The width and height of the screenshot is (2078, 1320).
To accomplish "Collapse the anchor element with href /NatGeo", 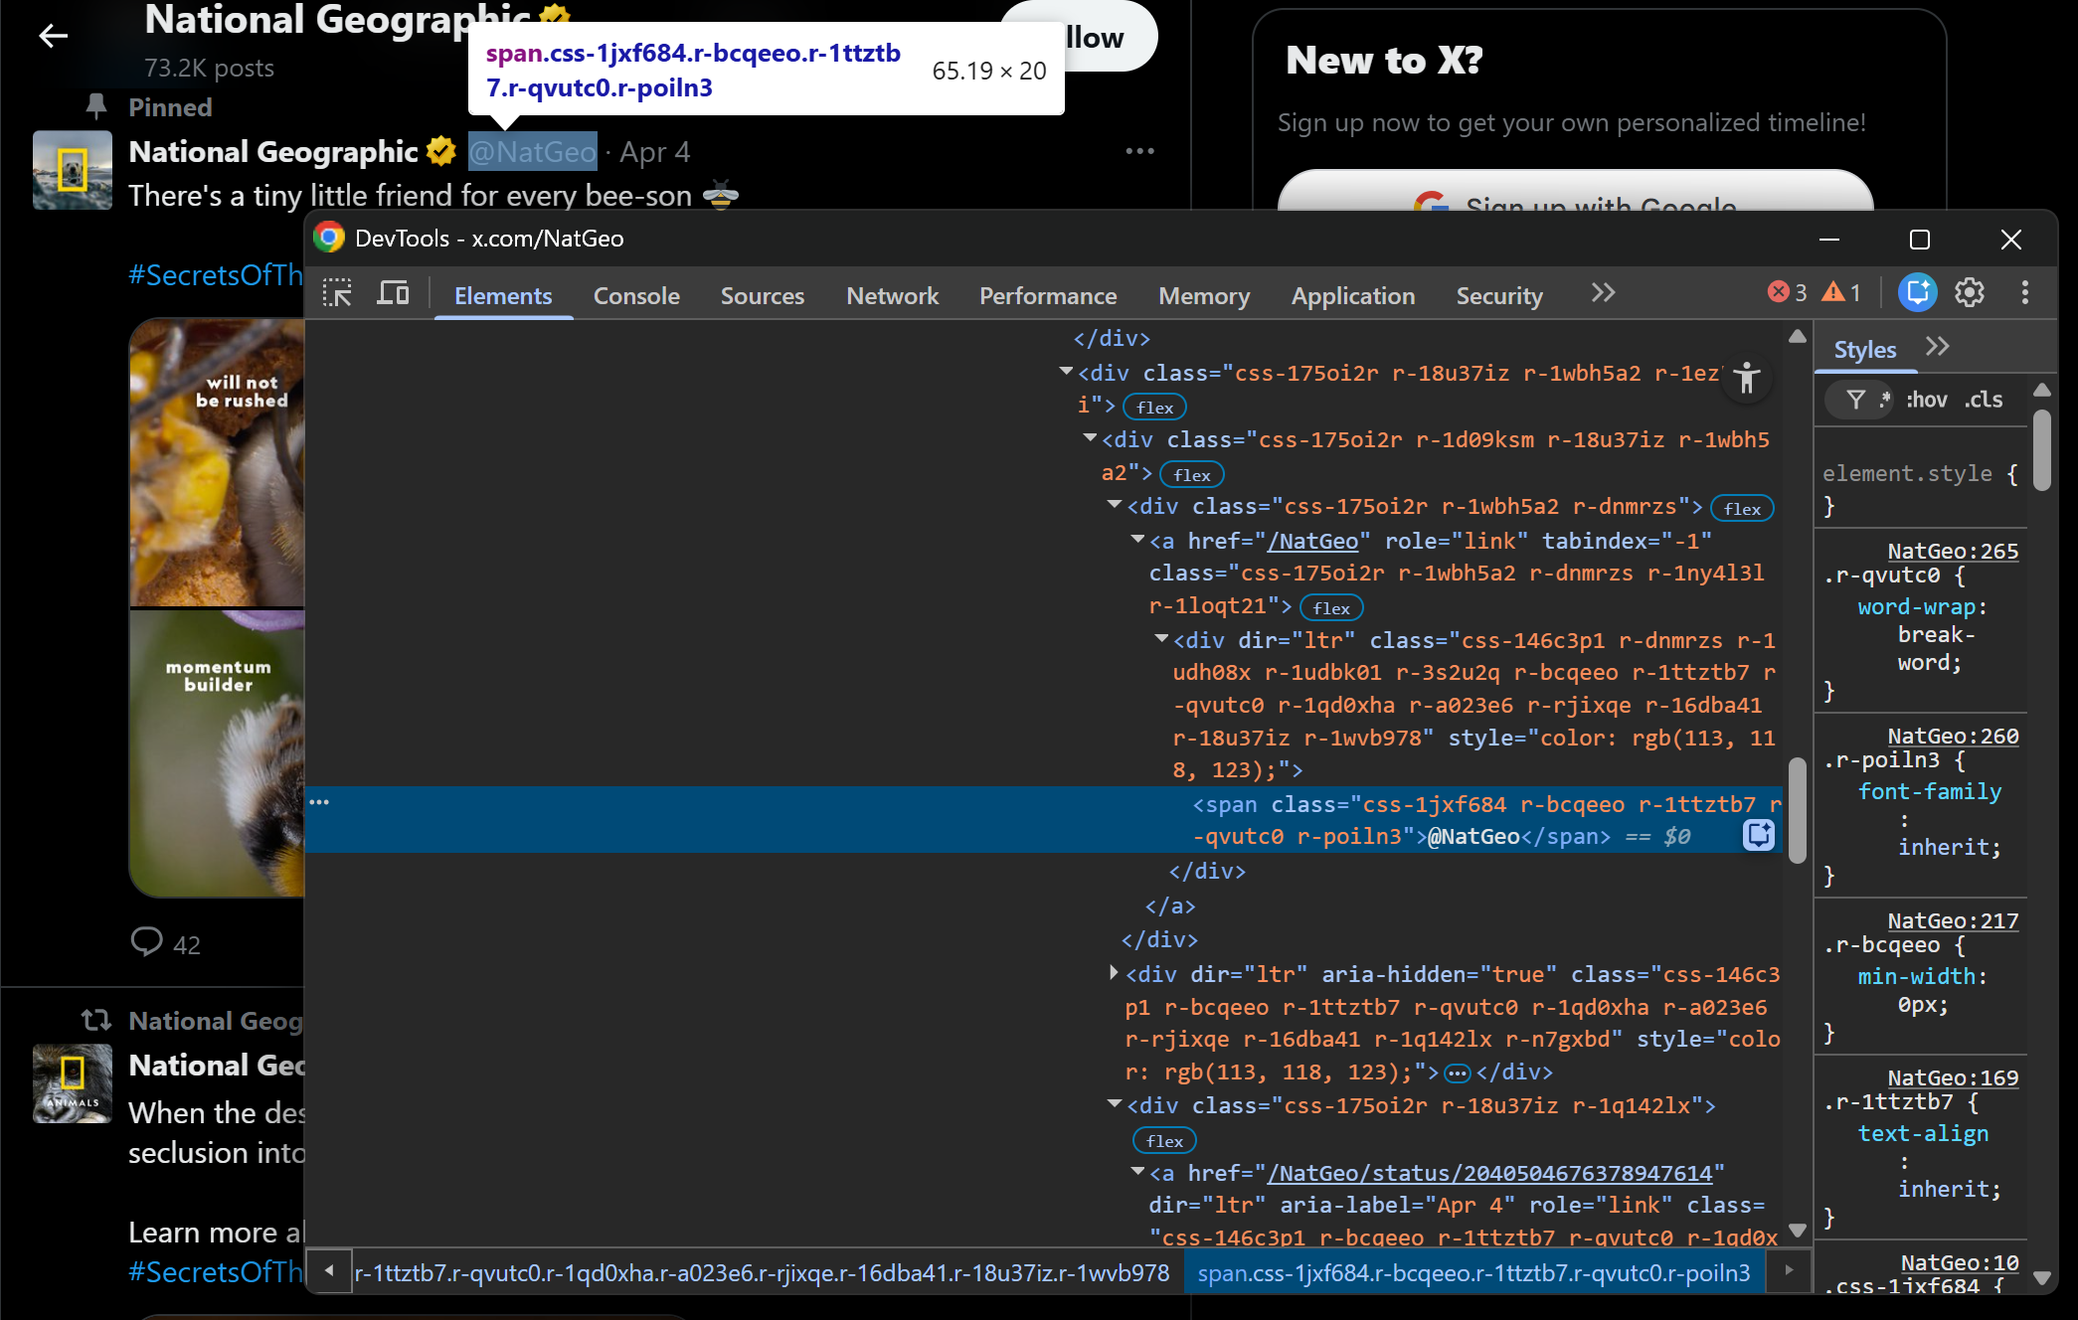I will (1137, 539).
